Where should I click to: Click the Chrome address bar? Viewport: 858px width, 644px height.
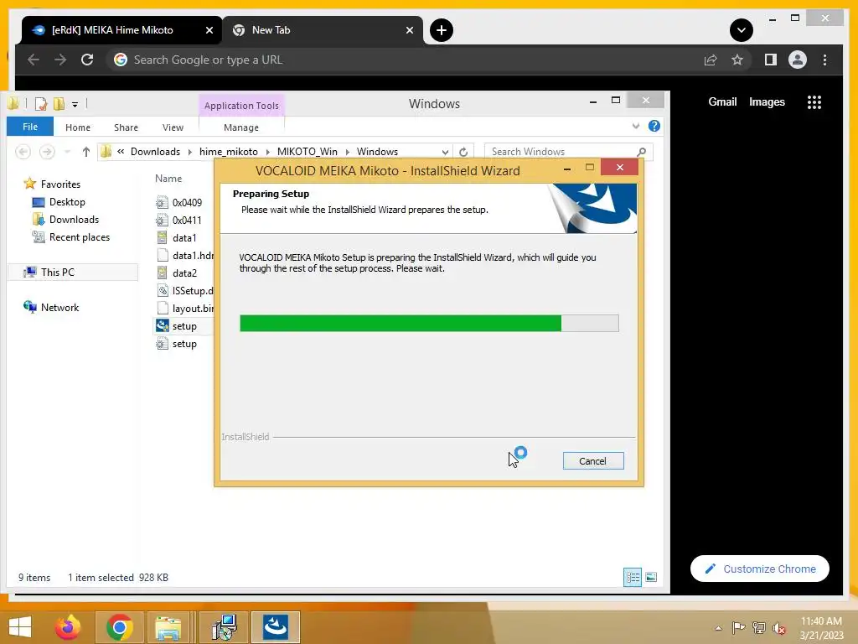point(405,60)
